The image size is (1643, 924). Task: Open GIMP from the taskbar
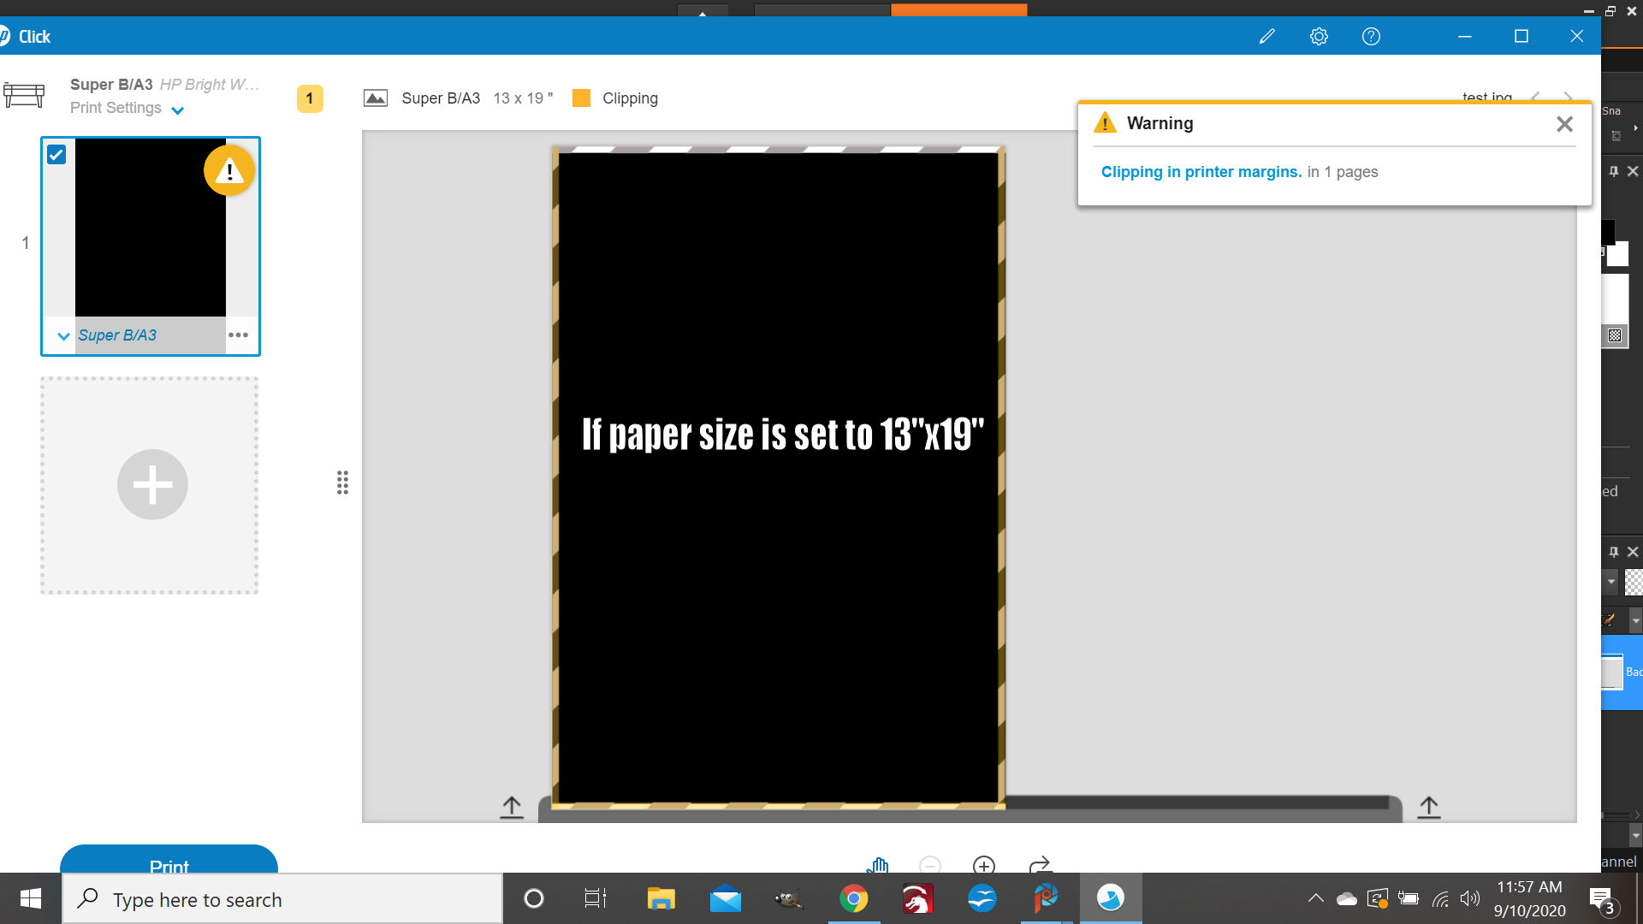coord(788,898)
